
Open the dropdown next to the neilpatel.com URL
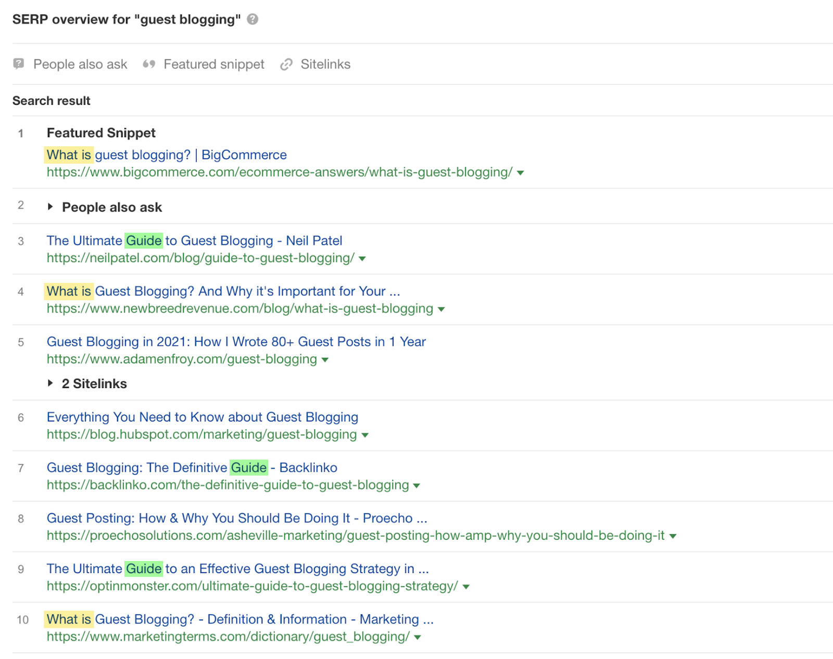[363, 258]
